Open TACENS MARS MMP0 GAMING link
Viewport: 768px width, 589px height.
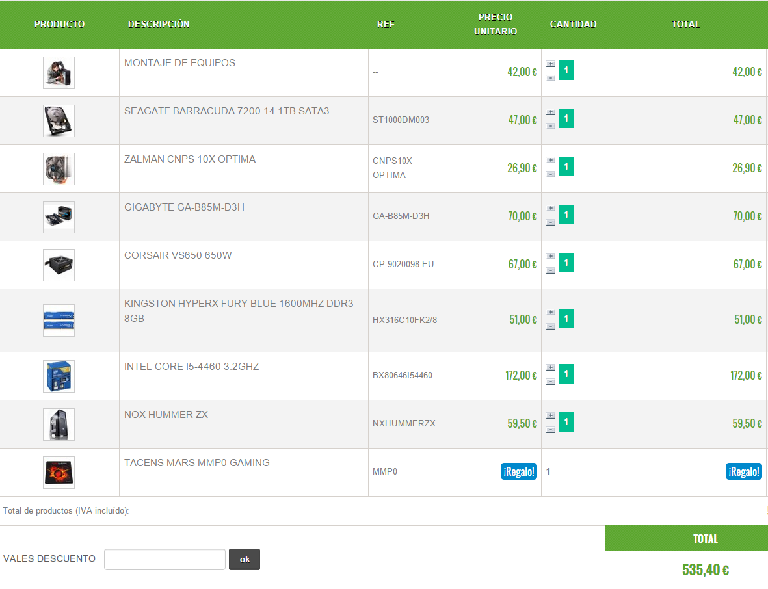click(197, 463)
